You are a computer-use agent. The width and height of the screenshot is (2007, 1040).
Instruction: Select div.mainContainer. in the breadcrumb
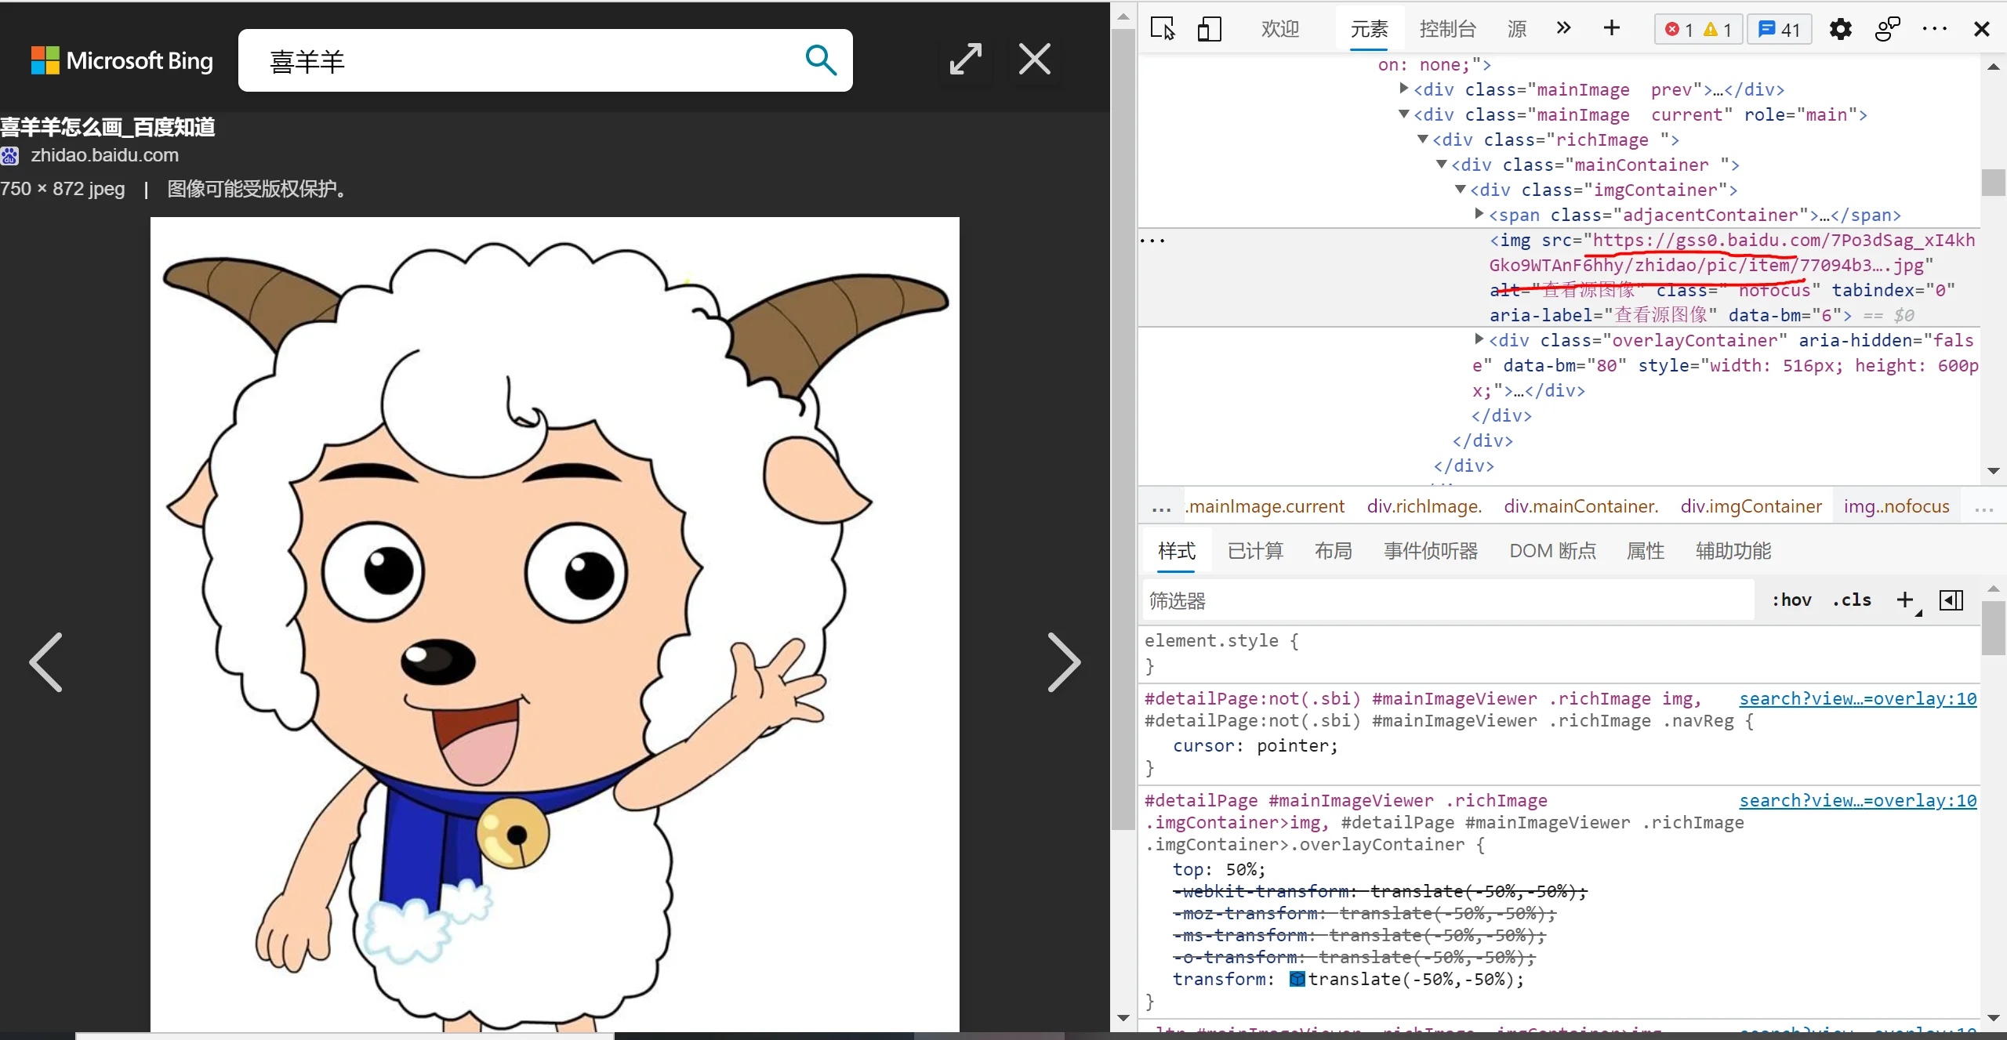click(1581, 507)
